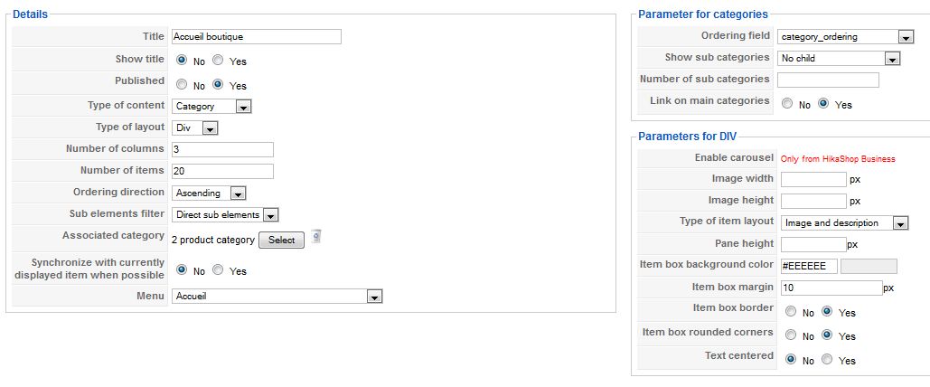This screenshot has width=930, height=387.
Task: Set Item box border to No
Action: [791, 311]
